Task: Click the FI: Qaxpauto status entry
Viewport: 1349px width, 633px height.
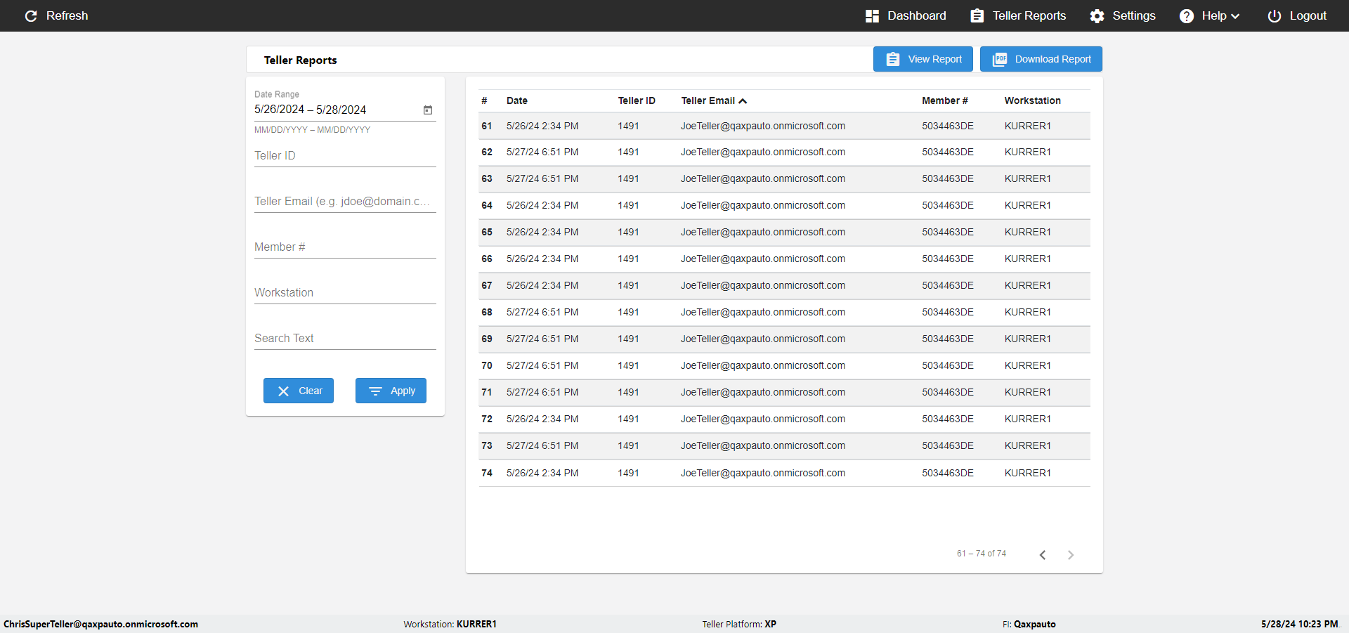Action: pos(1029,624)
